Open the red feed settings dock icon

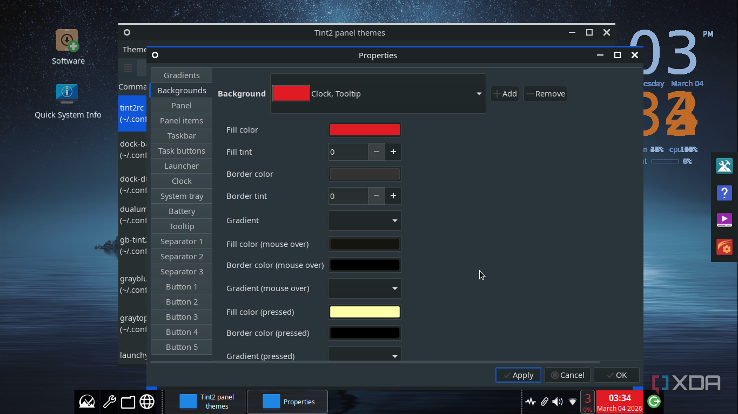(x=724, y=247)
